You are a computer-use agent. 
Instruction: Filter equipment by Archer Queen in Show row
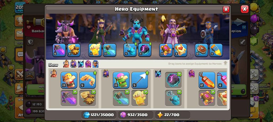73,64
